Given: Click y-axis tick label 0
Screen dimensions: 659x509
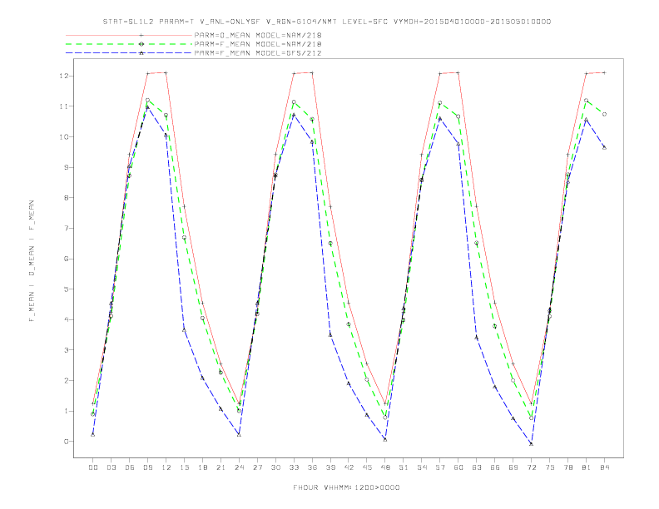Looking at the screenshot, I should (66, 442).
